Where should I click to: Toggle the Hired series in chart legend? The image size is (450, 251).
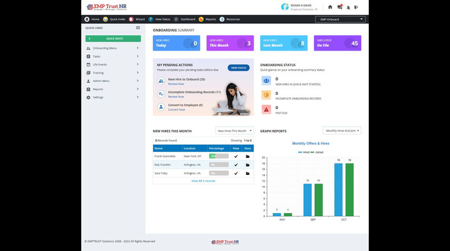point(304,152)
